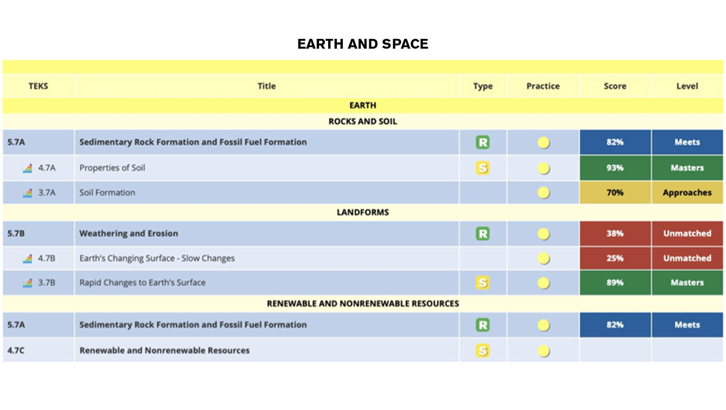Open Sedimentary Rock Formation title under Rocks and Soil

pos(193,142)
